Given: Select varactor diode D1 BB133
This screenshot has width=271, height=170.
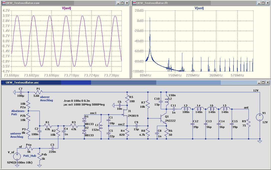Looking at the screenshot, I should 84,119.
